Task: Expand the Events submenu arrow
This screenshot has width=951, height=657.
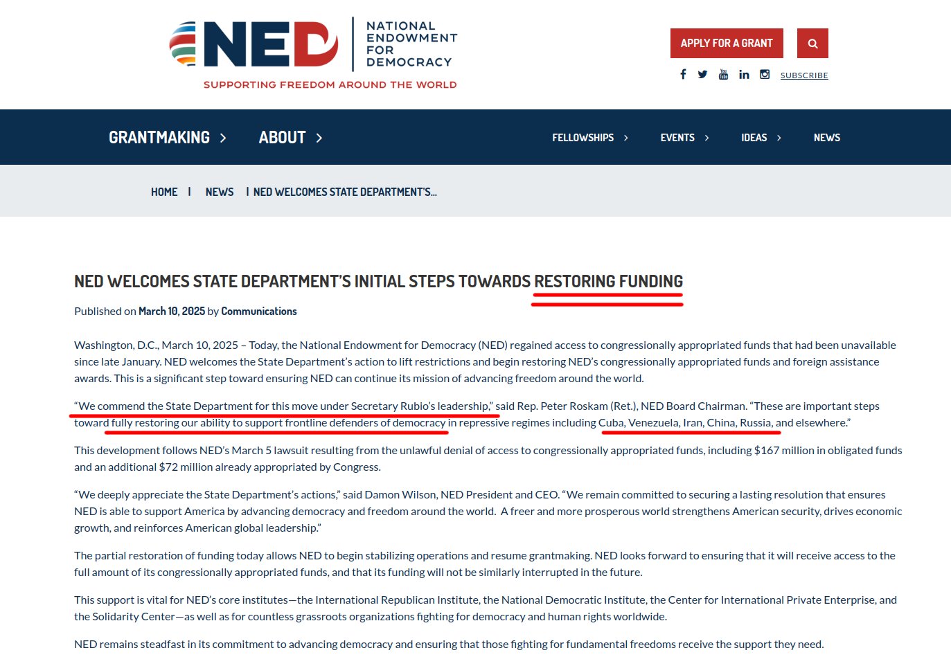Action: point(706,138)
